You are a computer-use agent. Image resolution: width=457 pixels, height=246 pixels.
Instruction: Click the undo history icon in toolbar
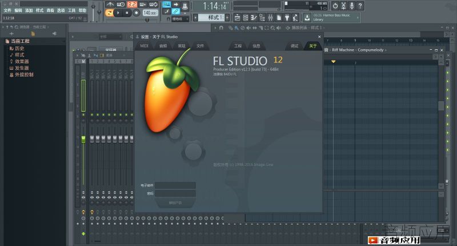coord(335,6)
